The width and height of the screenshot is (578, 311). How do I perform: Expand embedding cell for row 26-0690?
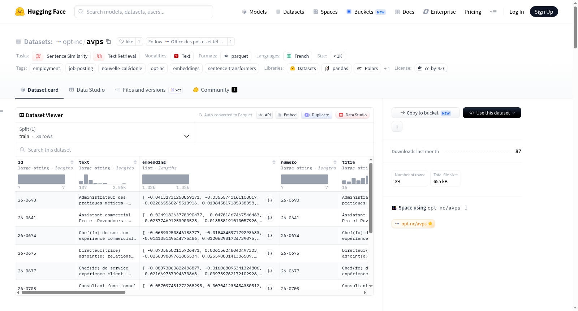(x=270, y=200)
